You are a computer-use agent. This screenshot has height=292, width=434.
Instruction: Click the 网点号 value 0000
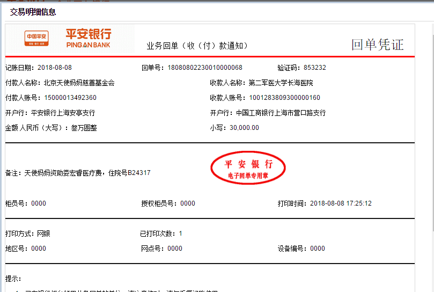(175, 249)
